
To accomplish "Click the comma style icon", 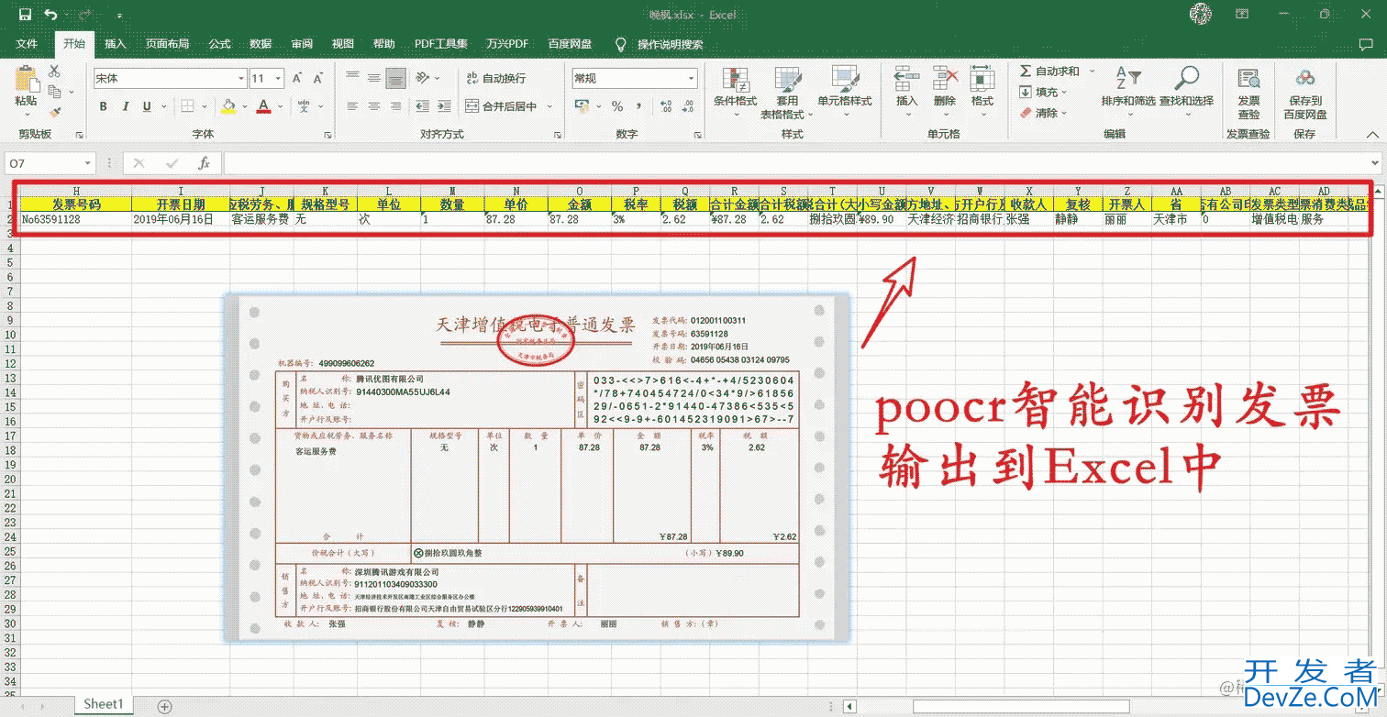I will pyautogui.click(x=638, y=106).
